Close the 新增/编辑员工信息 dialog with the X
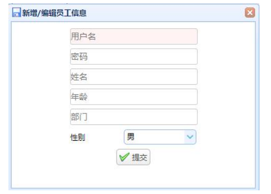 (x=250, y=13)
